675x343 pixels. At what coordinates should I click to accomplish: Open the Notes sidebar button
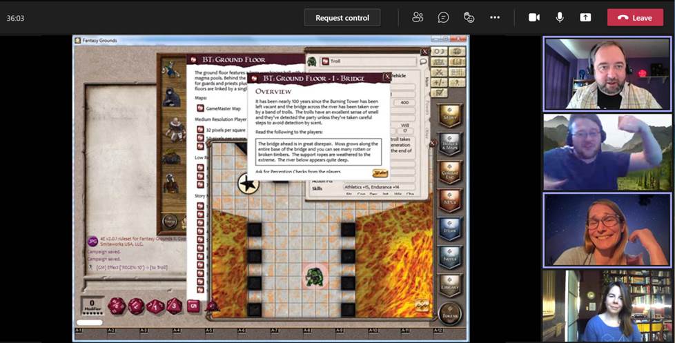tap(449, 257)
